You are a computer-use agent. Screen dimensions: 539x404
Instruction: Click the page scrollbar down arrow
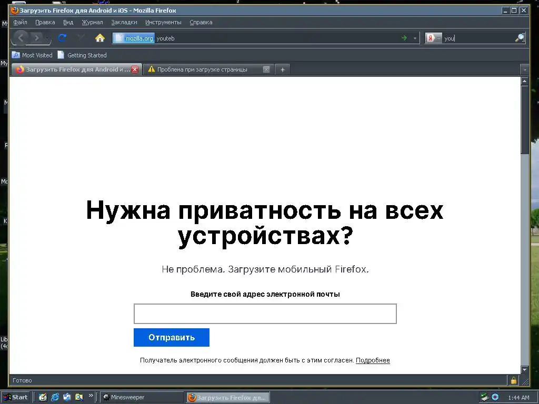coord(525,370)
